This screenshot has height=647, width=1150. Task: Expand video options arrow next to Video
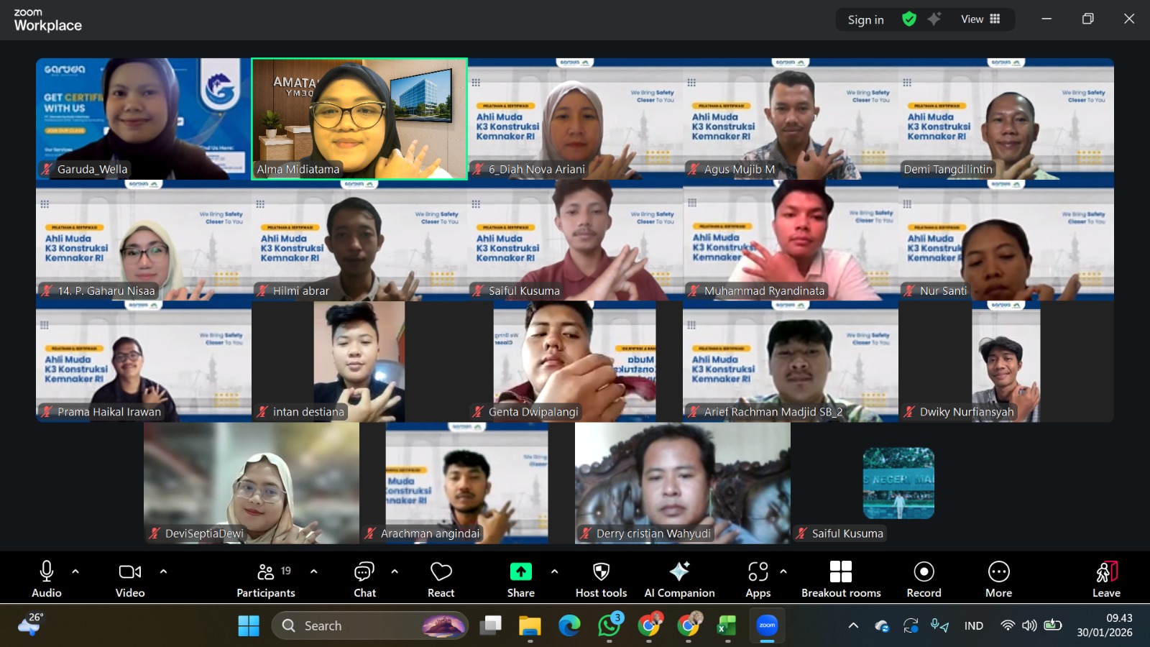[163, 572]
